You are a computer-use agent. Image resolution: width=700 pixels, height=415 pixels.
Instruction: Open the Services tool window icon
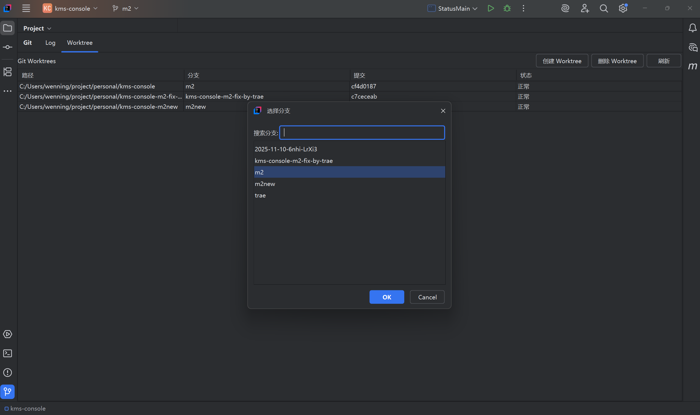(7, 334)
